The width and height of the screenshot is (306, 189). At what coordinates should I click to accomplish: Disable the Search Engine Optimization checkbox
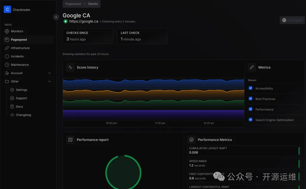[250, 120]
